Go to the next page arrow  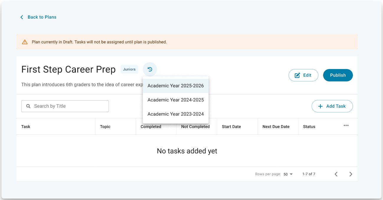(x=351, y=174)
